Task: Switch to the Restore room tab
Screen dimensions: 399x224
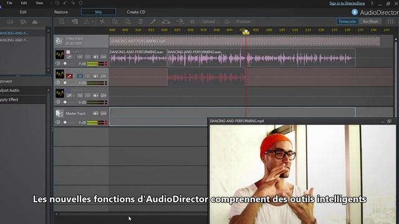Action: point(61,12)
